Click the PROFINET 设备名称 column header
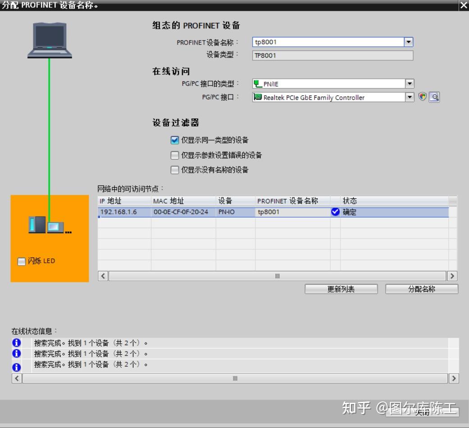 click(292, 201)
